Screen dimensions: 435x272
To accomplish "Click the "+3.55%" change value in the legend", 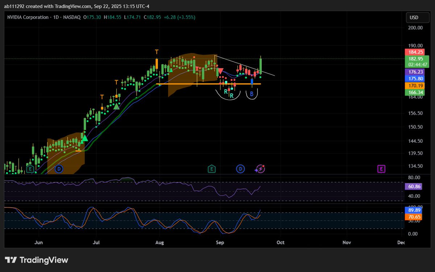I will click(x=186, y=17).
